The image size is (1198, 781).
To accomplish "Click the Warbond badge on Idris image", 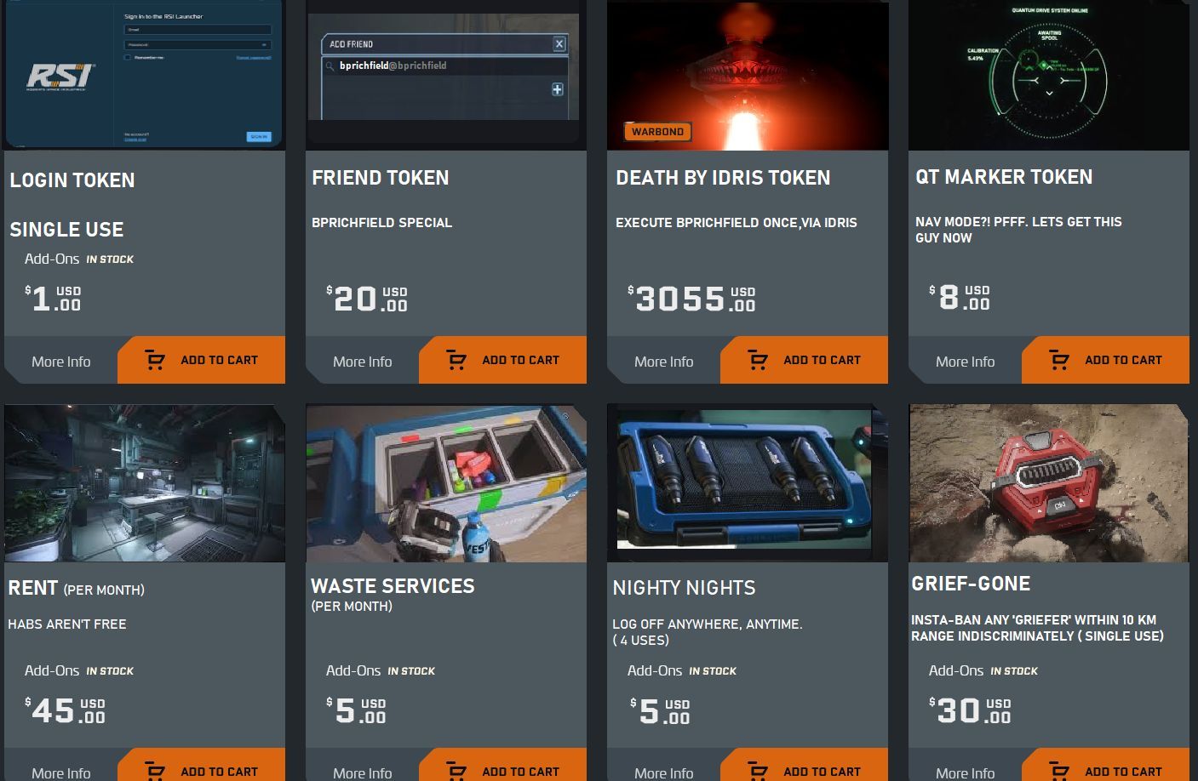I will [x=657, y=132].
